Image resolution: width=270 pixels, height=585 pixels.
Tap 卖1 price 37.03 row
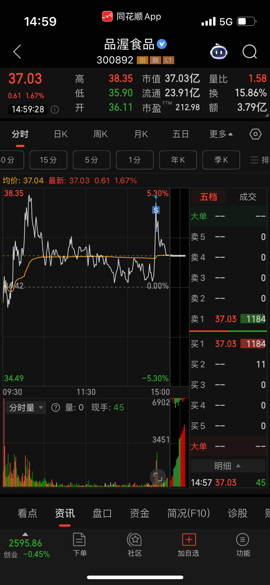pos(228,319)
